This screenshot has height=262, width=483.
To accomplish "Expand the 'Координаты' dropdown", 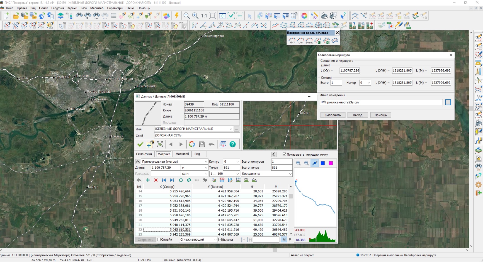I will coord(290,174).
